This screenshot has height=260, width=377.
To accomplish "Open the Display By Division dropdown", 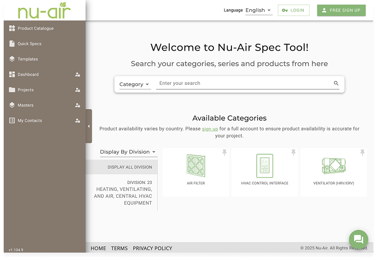I will pos(128,152).
